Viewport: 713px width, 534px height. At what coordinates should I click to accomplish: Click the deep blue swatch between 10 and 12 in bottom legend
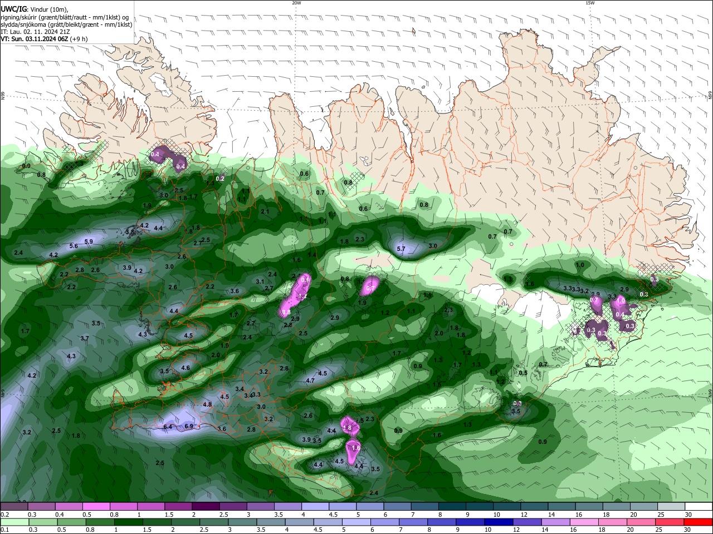(497, 522)
